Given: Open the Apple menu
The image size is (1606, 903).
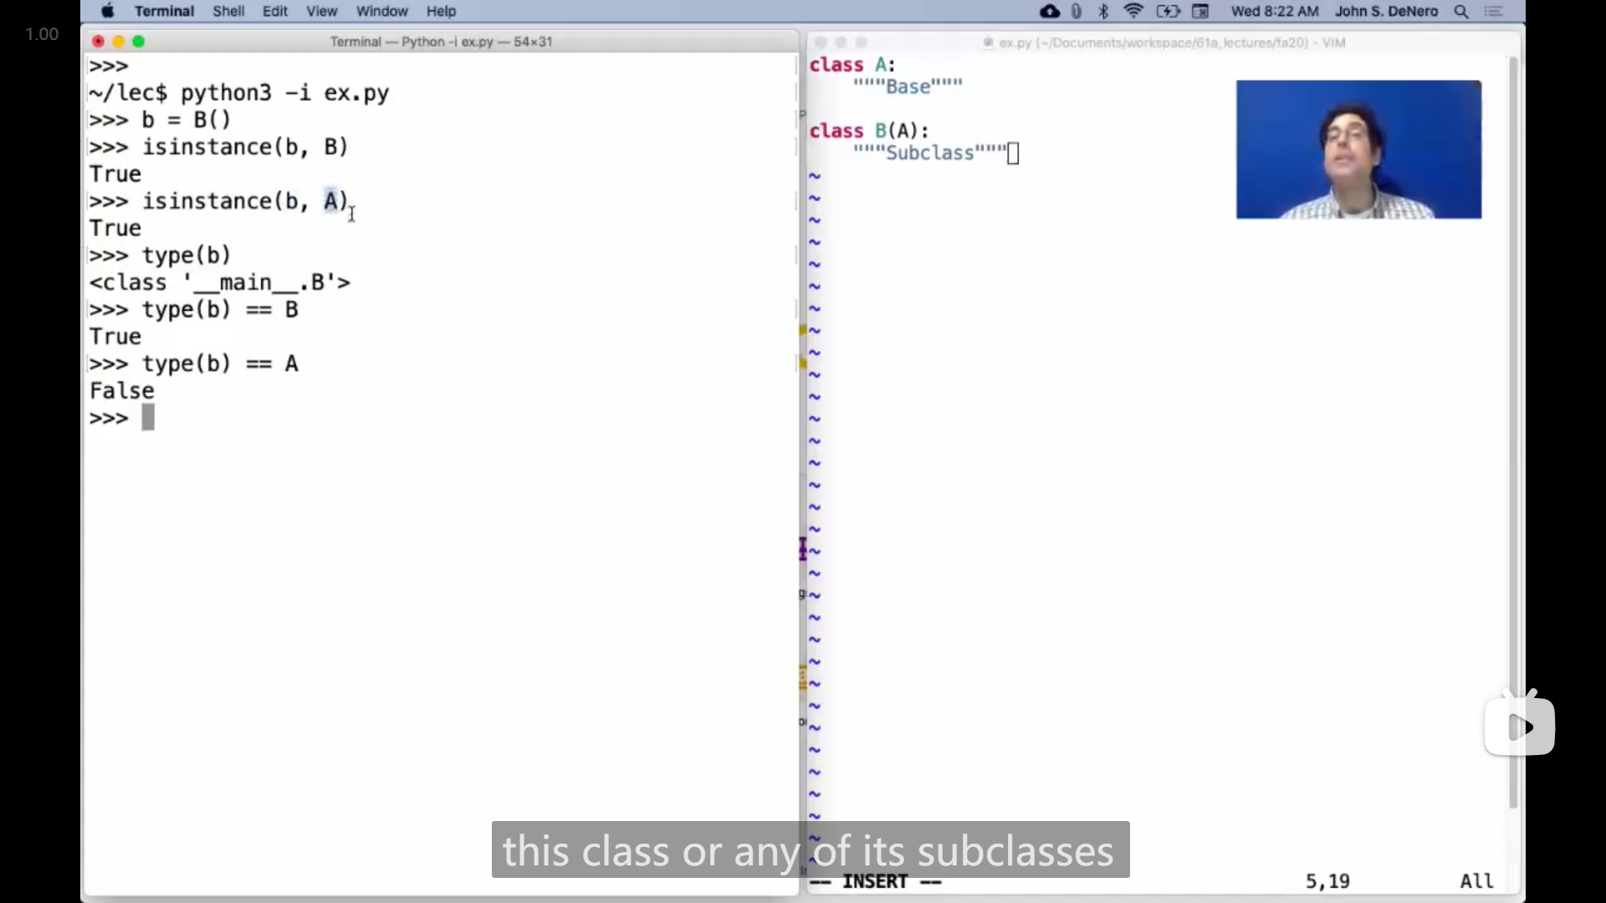Looking at the screenshot, I should (x=107, y=11).
